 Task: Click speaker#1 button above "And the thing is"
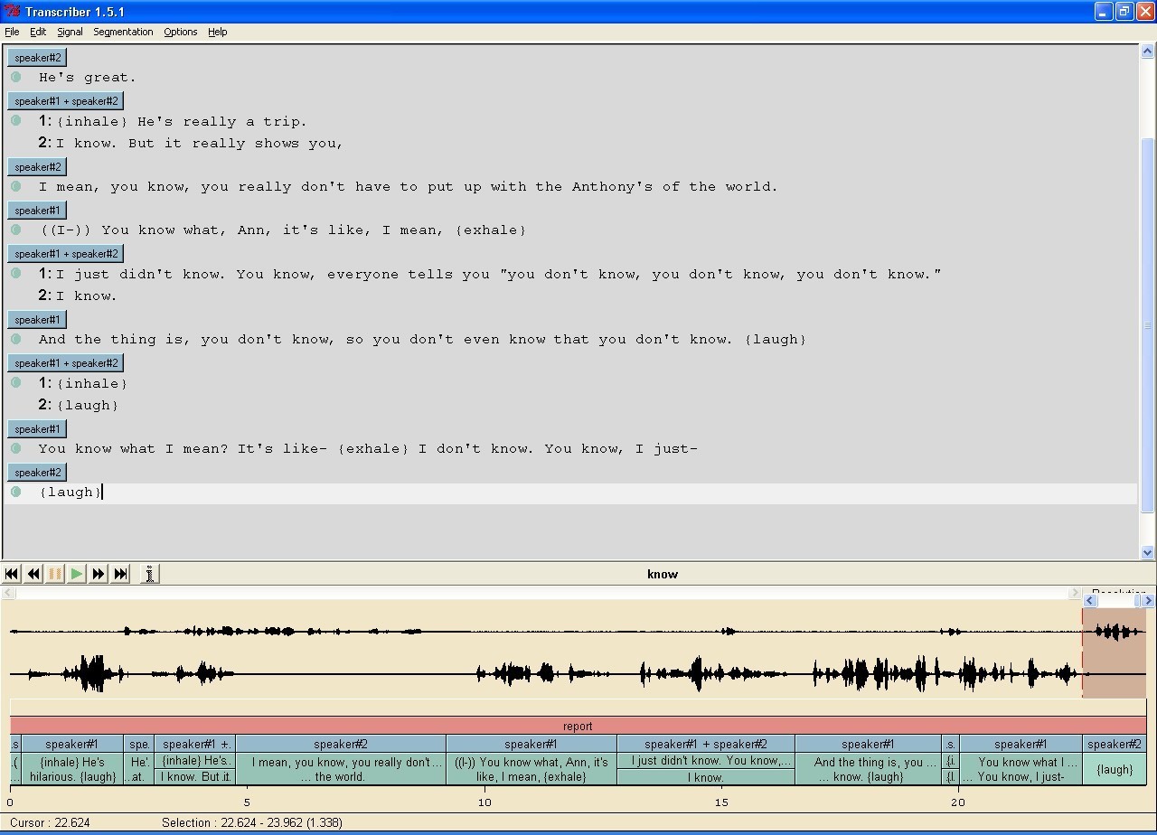tap(38, 320)
